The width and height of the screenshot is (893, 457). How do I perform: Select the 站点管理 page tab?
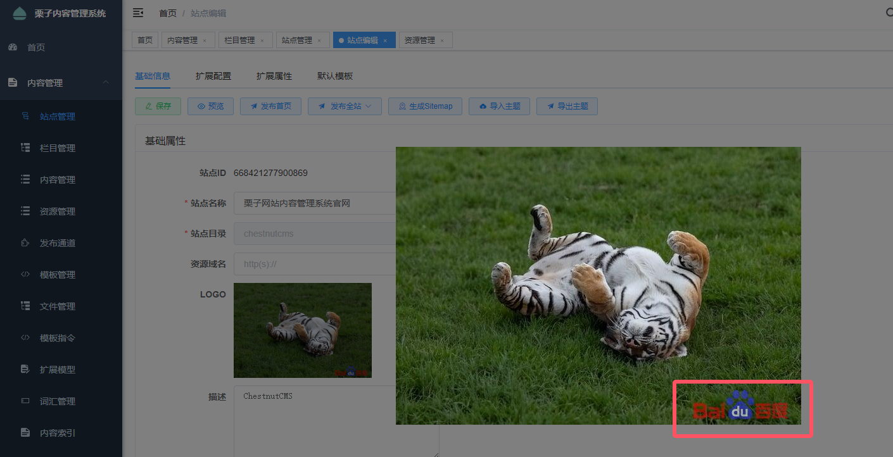point(297,41)
